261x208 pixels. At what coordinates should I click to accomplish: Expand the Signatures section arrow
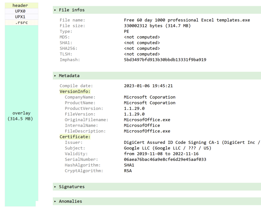[x=55, y=187]
